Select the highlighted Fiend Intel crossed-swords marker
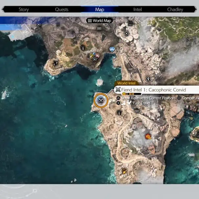Image resolution: width=199 pixels, height=199 pixels. click(101, 100)
